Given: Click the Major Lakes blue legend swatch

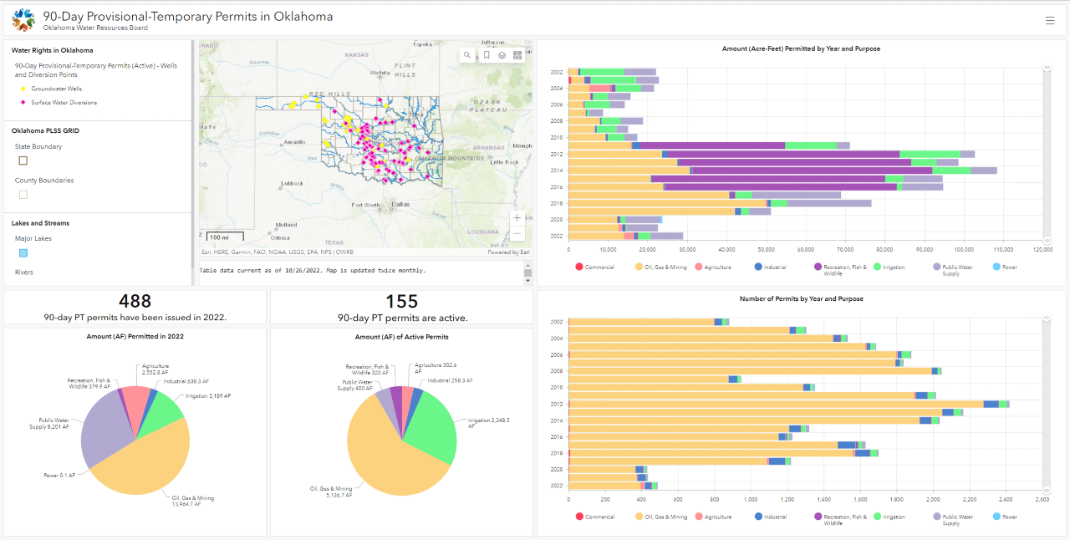Looking at the screenshot, I should coord(23,252).
